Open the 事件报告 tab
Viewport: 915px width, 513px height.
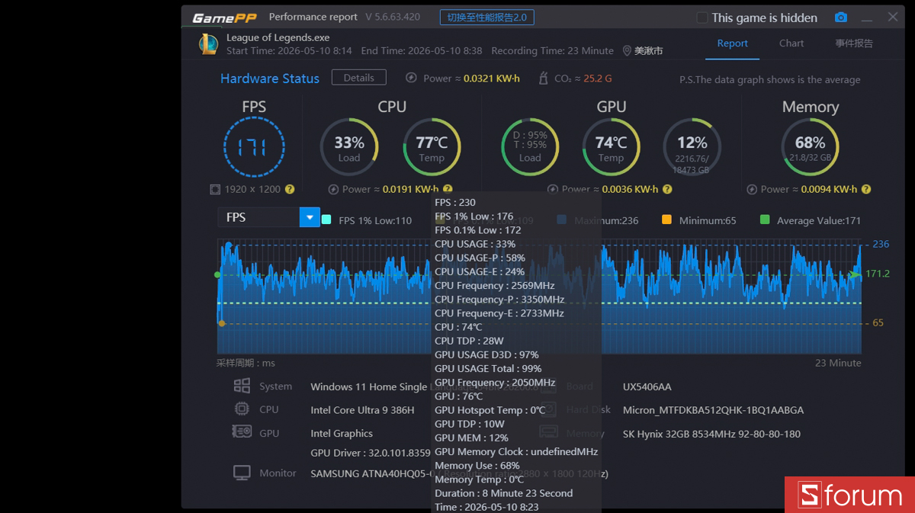pyautogui.click(x=854, y=43)
